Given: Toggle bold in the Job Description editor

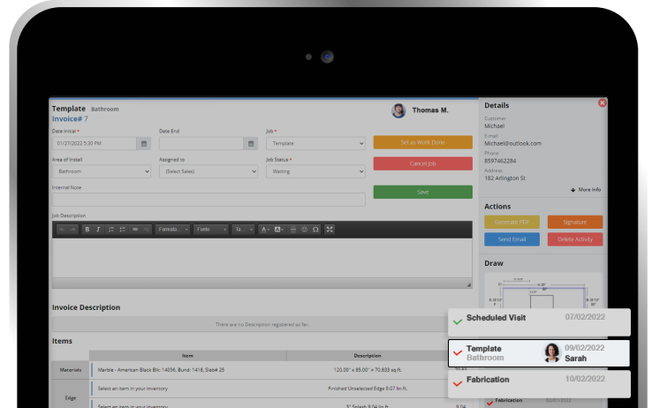Looking at the screenshot, I should click(87, 230).
